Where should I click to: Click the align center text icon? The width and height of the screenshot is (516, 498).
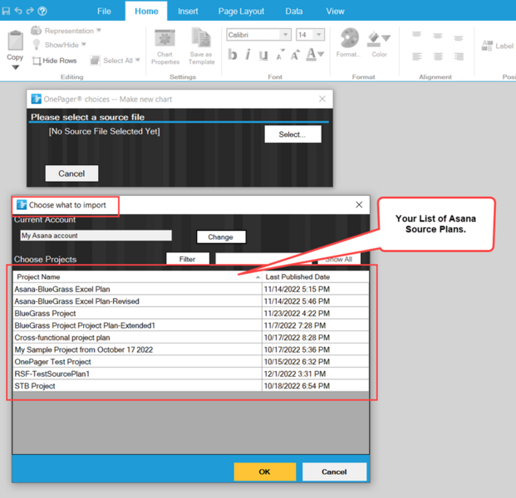(438, 56)
